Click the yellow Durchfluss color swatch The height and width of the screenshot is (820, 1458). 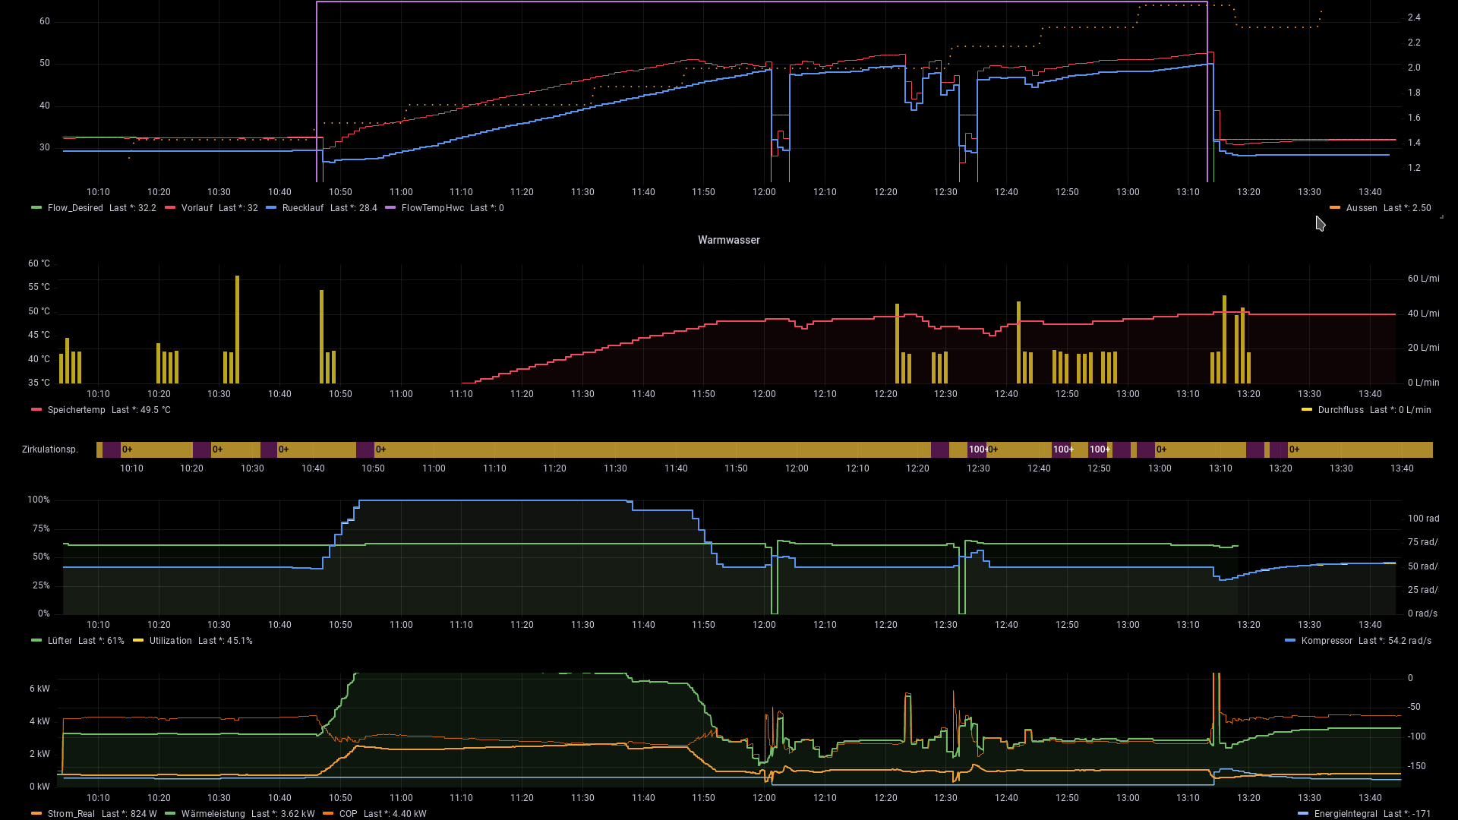point(1307,409)
